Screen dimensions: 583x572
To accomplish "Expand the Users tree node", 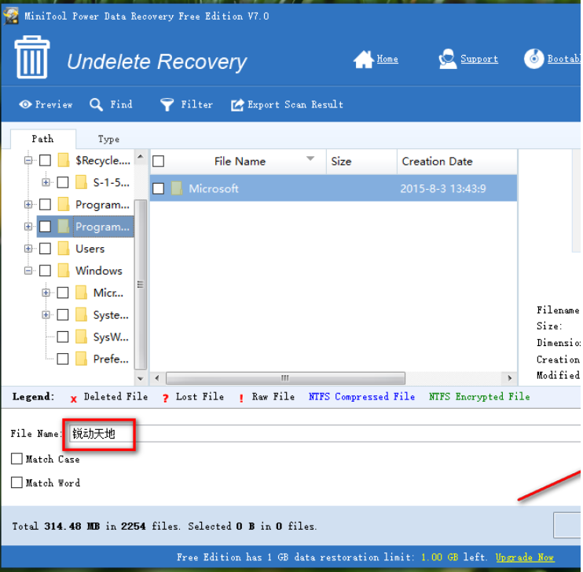I will point(27,248).
